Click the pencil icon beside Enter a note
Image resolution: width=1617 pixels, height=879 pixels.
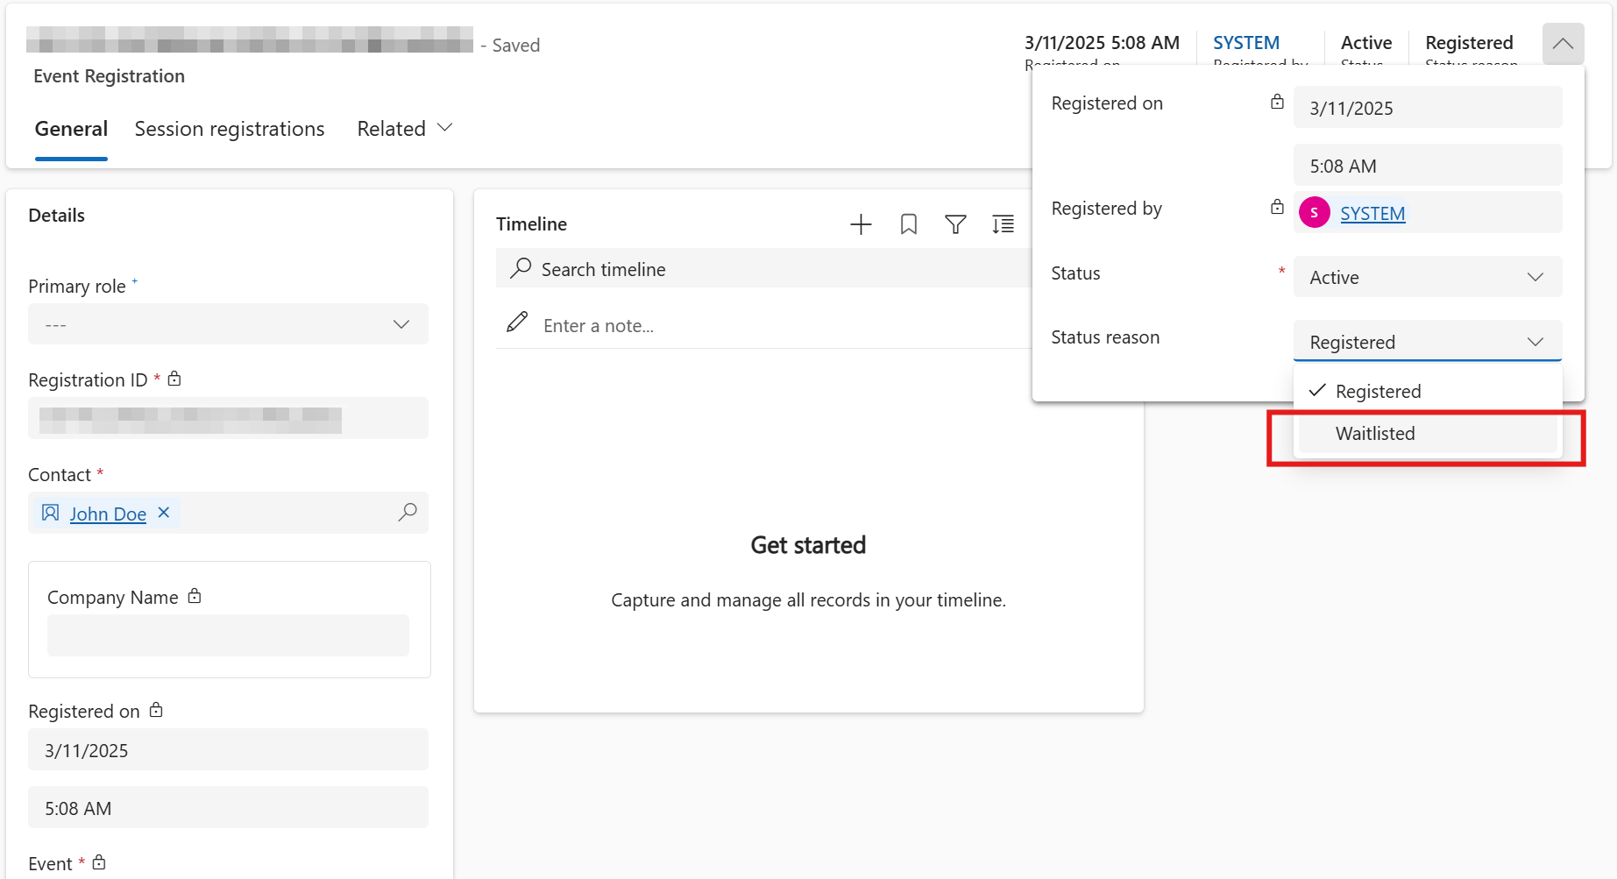pyautogui.click(x=517, y=323)
